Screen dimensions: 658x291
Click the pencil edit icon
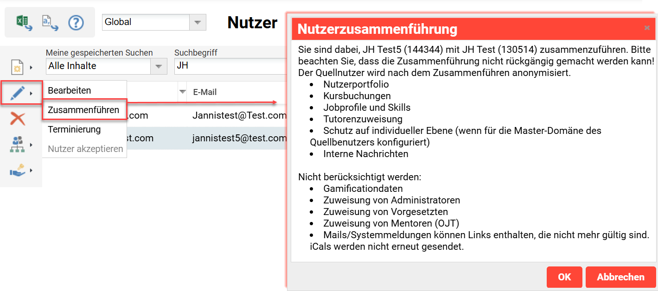click(17, 93)
